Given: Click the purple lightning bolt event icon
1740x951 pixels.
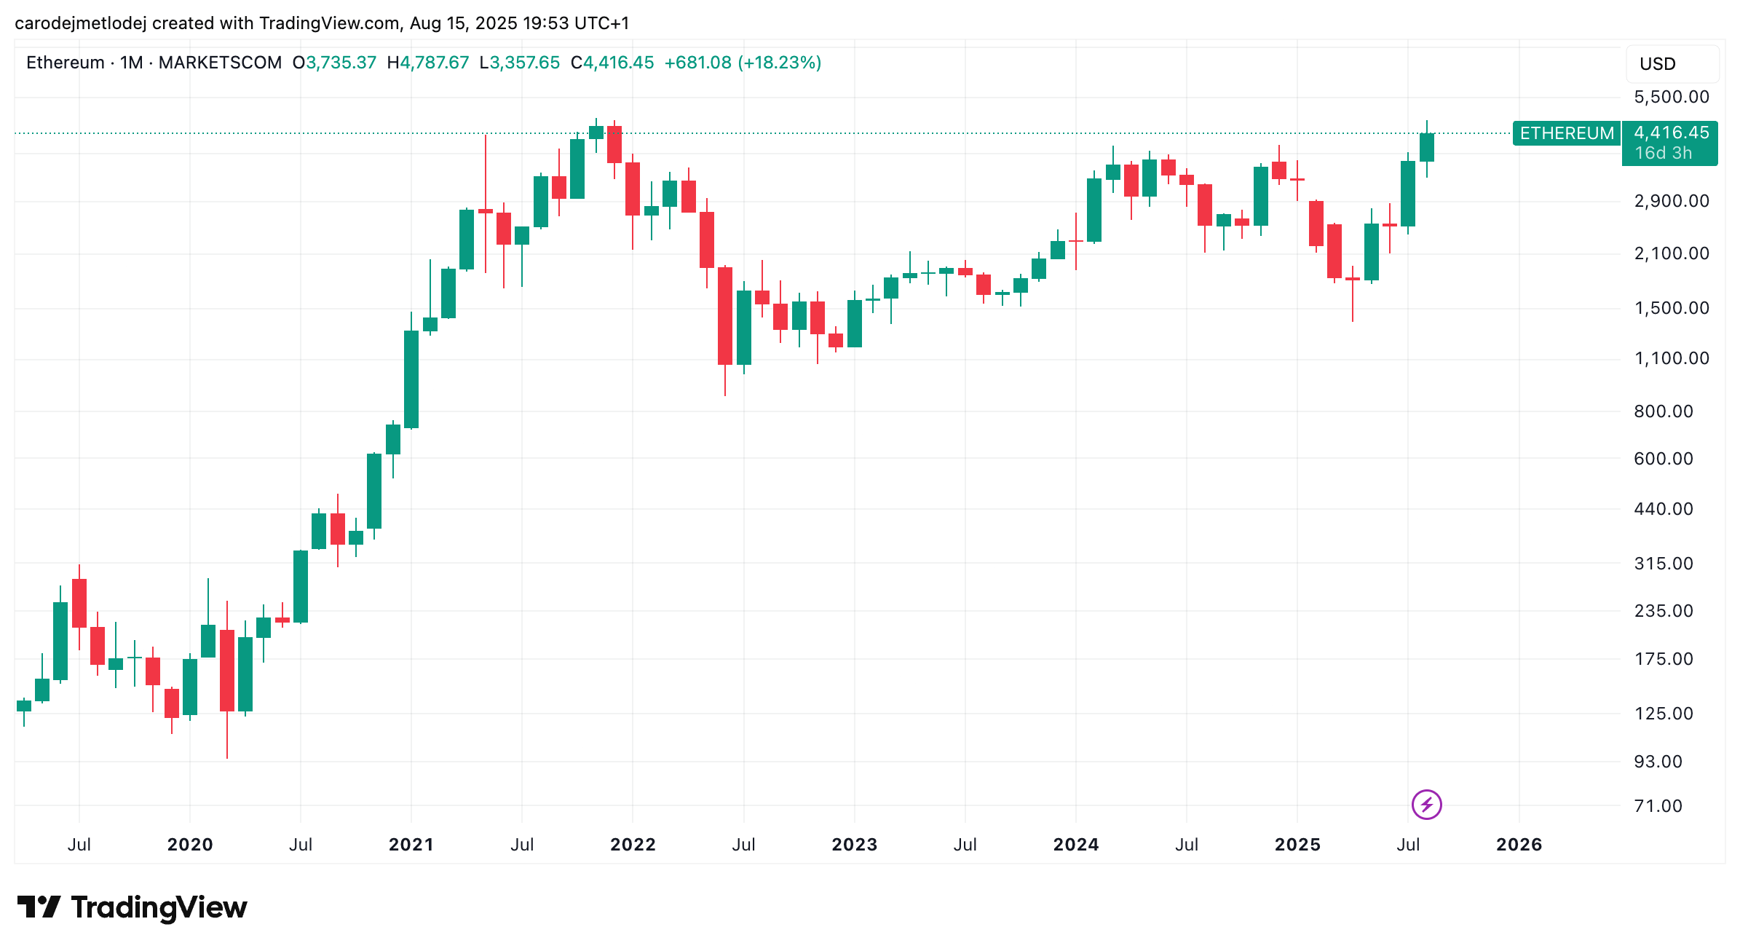Looking at the screenshot, I should tap(1426, 805).
